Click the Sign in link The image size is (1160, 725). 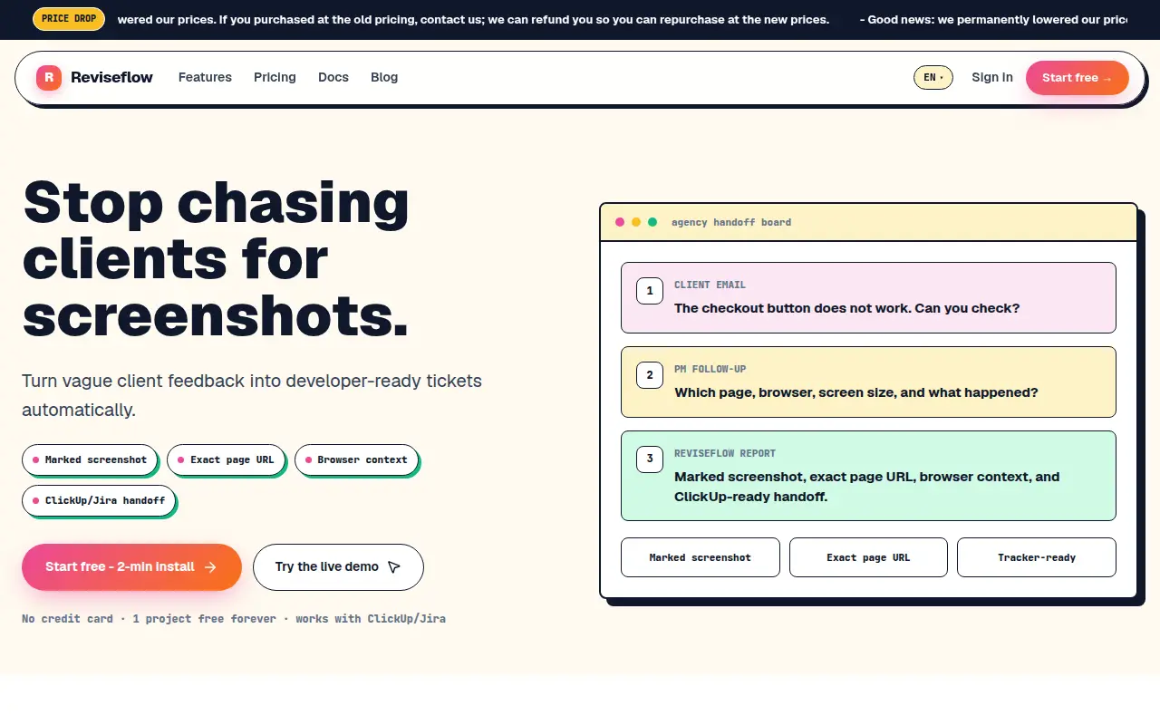click(992, 78)
